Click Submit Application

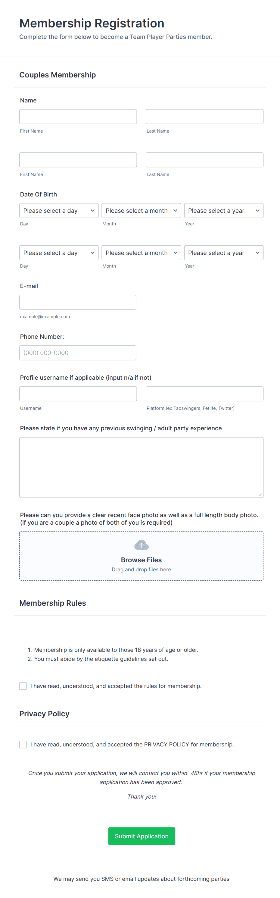142,836
